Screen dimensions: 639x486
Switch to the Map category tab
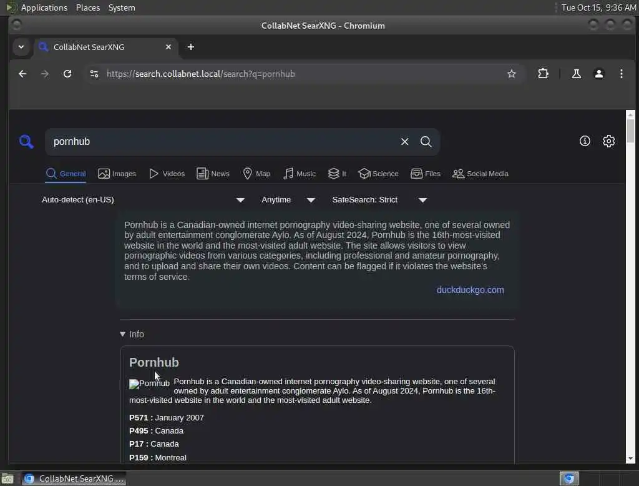(256, 174)
